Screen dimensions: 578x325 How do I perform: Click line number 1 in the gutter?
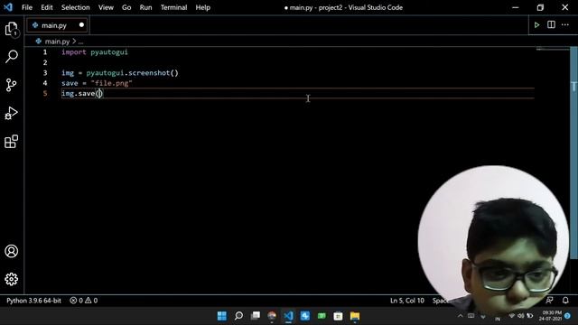pos(45,52)
